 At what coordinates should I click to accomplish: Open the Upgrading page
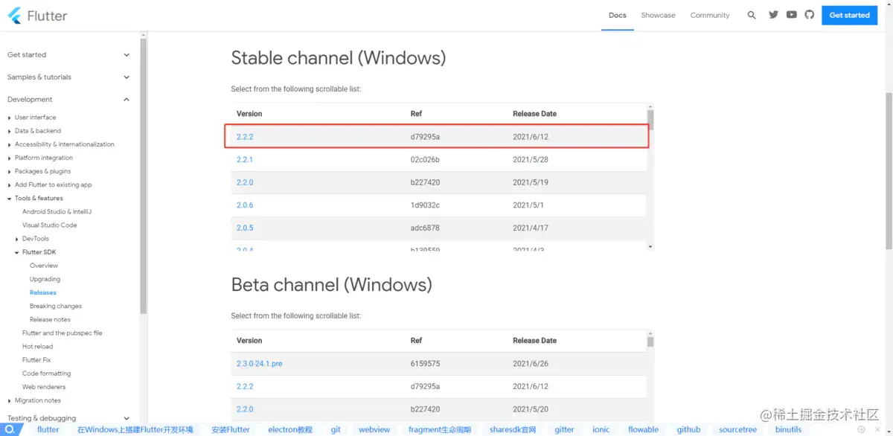click(45, 279)
